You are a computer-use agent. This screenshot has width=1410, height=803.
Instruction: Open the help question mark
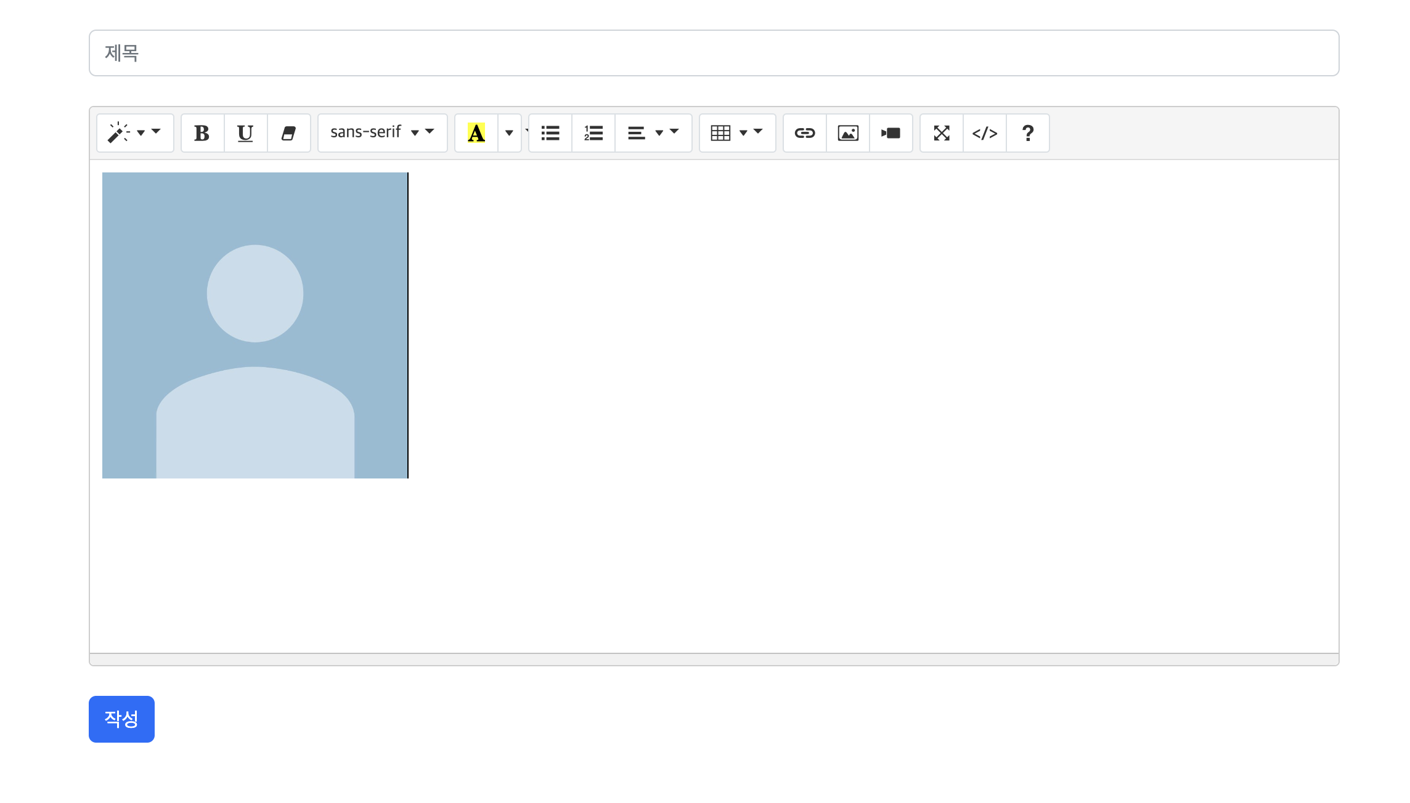click(1028, 133)
